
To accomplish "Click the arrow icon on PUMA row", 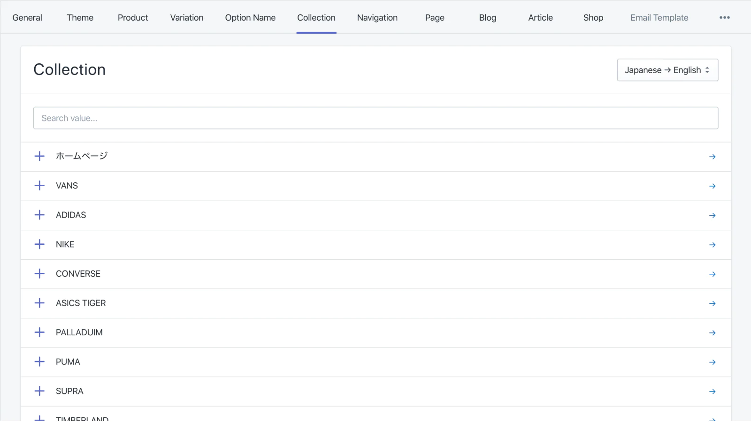I will [x=712, y=362].
